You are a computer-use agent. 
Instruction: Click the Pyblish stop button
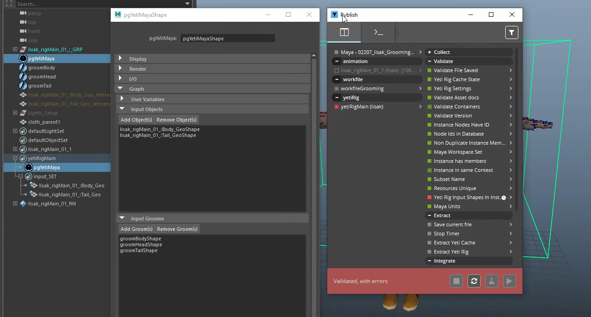point(456,281)
